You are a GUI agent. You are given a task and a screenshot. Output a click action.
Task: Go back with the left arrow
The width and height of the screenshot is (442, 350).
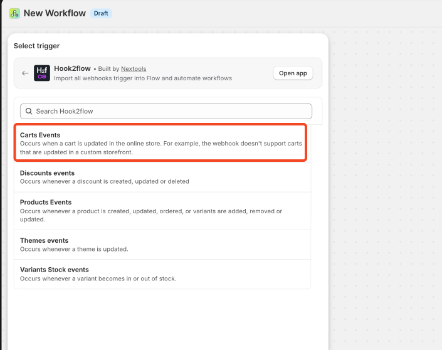25,73
